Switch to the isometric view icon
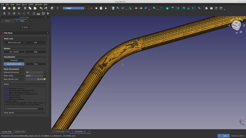Image resolution: width=246 pixels, height=138 pixels. (x=161, y=8)
